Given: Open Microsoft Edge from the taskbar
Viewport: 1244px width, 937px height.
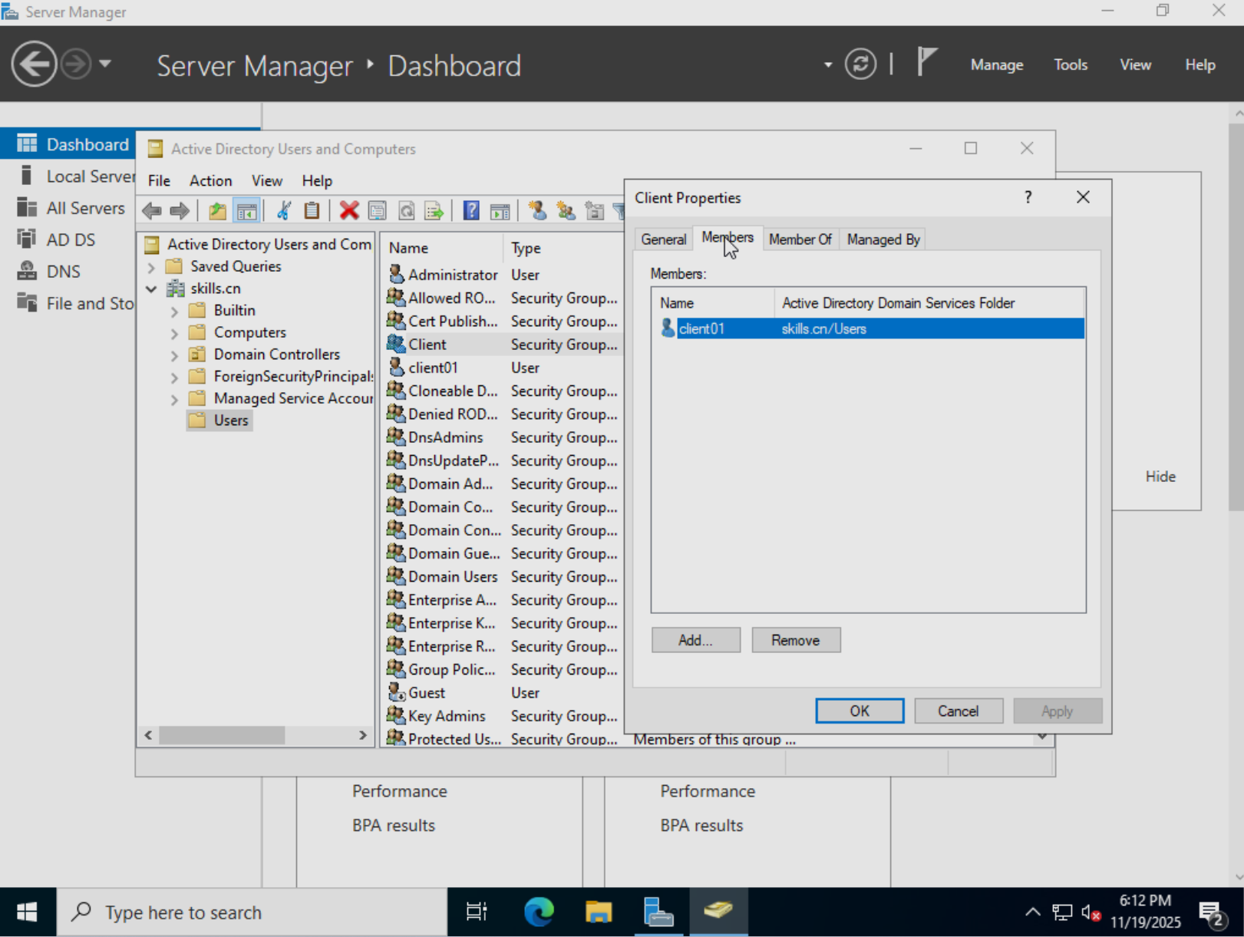Looking at the screenshot, I should [539, 912].
